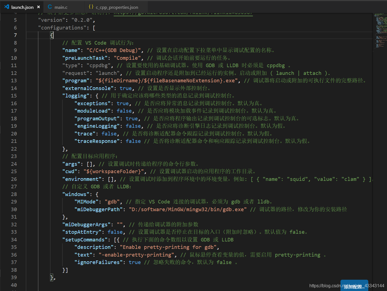Image resolution: width=387 pixels, height=291 pixels.
Task: Click the "preLaunchTask" key
Action: (85, 58)
